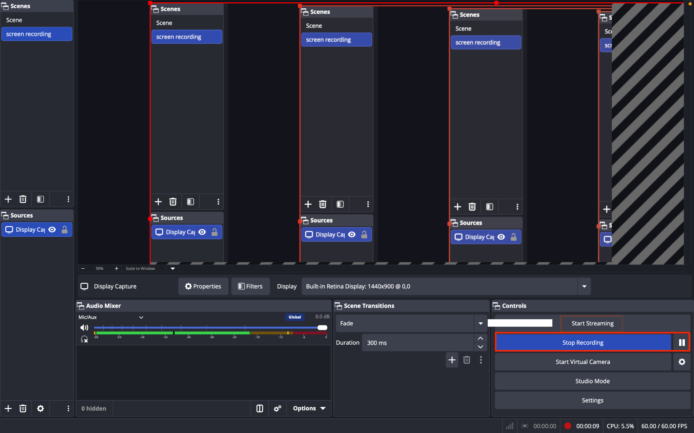Viewport: 694px width, 433px height.
Task: Click 60.00 / 60.00 FPS status
Action: coord(664,426)
